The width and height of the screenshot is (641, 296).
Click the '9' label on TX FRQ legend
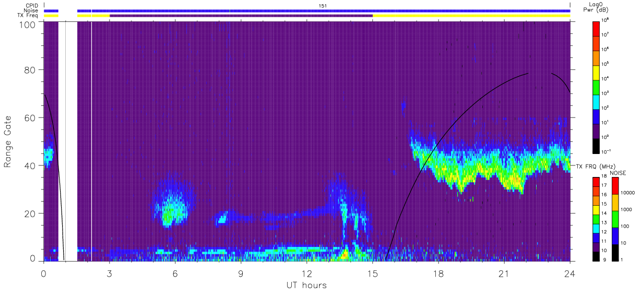point(605,259)
